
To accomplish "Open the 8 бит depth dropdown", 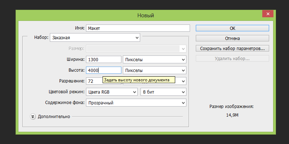I will tap(163, 92).
